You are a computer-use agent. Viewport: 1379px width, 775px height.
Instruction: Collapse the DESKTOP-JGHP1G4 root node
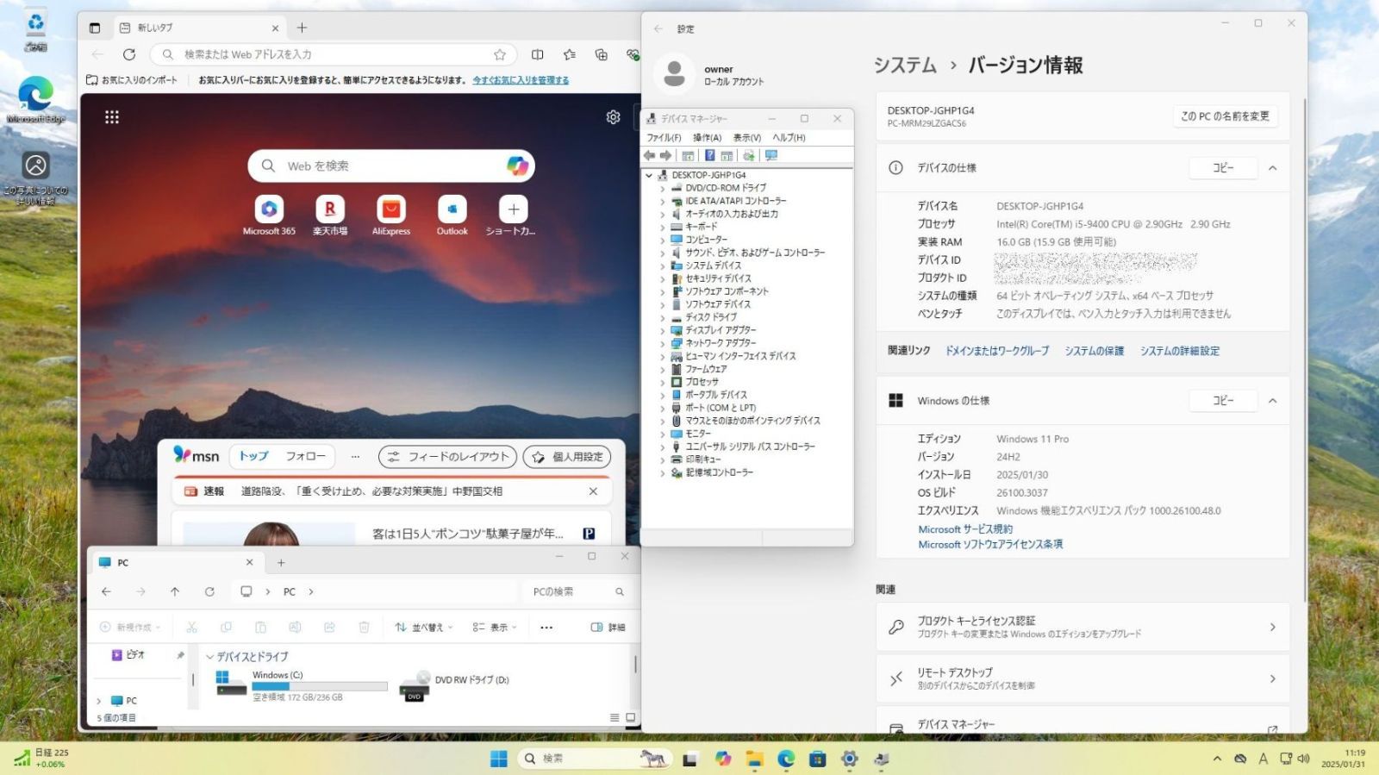click(x=650, y=175)
